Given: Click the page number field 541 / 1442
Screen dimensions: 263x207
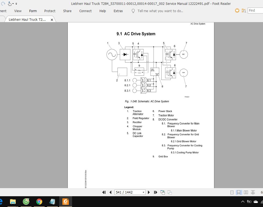Looking at the screenshot, I should tap(128, 192).
